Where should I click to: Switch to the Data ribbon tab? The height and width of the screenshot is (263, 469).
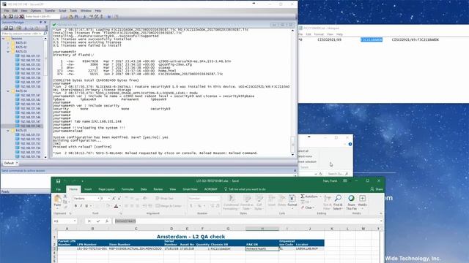pos(144,189)
